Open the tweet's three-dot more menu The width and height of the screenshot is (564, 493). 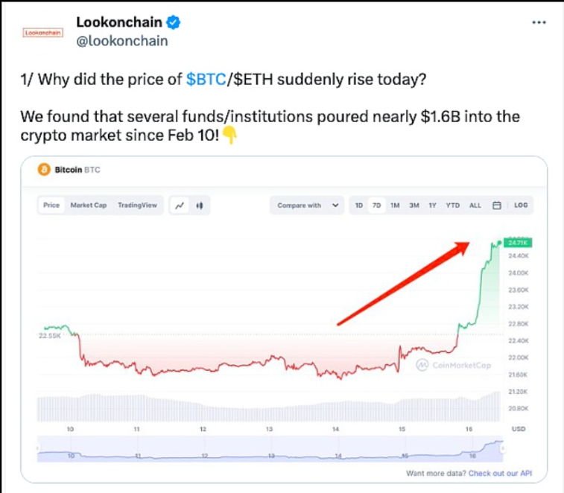tap(539, 23)
